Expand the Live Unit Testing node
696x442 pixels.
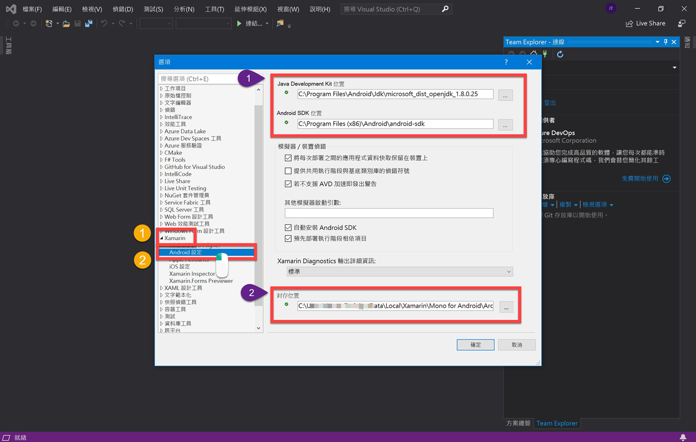[x=161, y=188]
